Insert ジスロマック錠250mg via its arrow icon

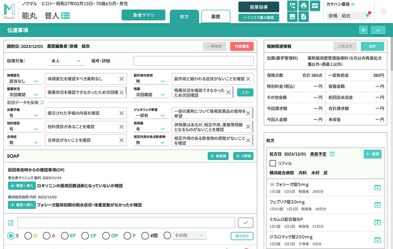(x=377, y=240)
